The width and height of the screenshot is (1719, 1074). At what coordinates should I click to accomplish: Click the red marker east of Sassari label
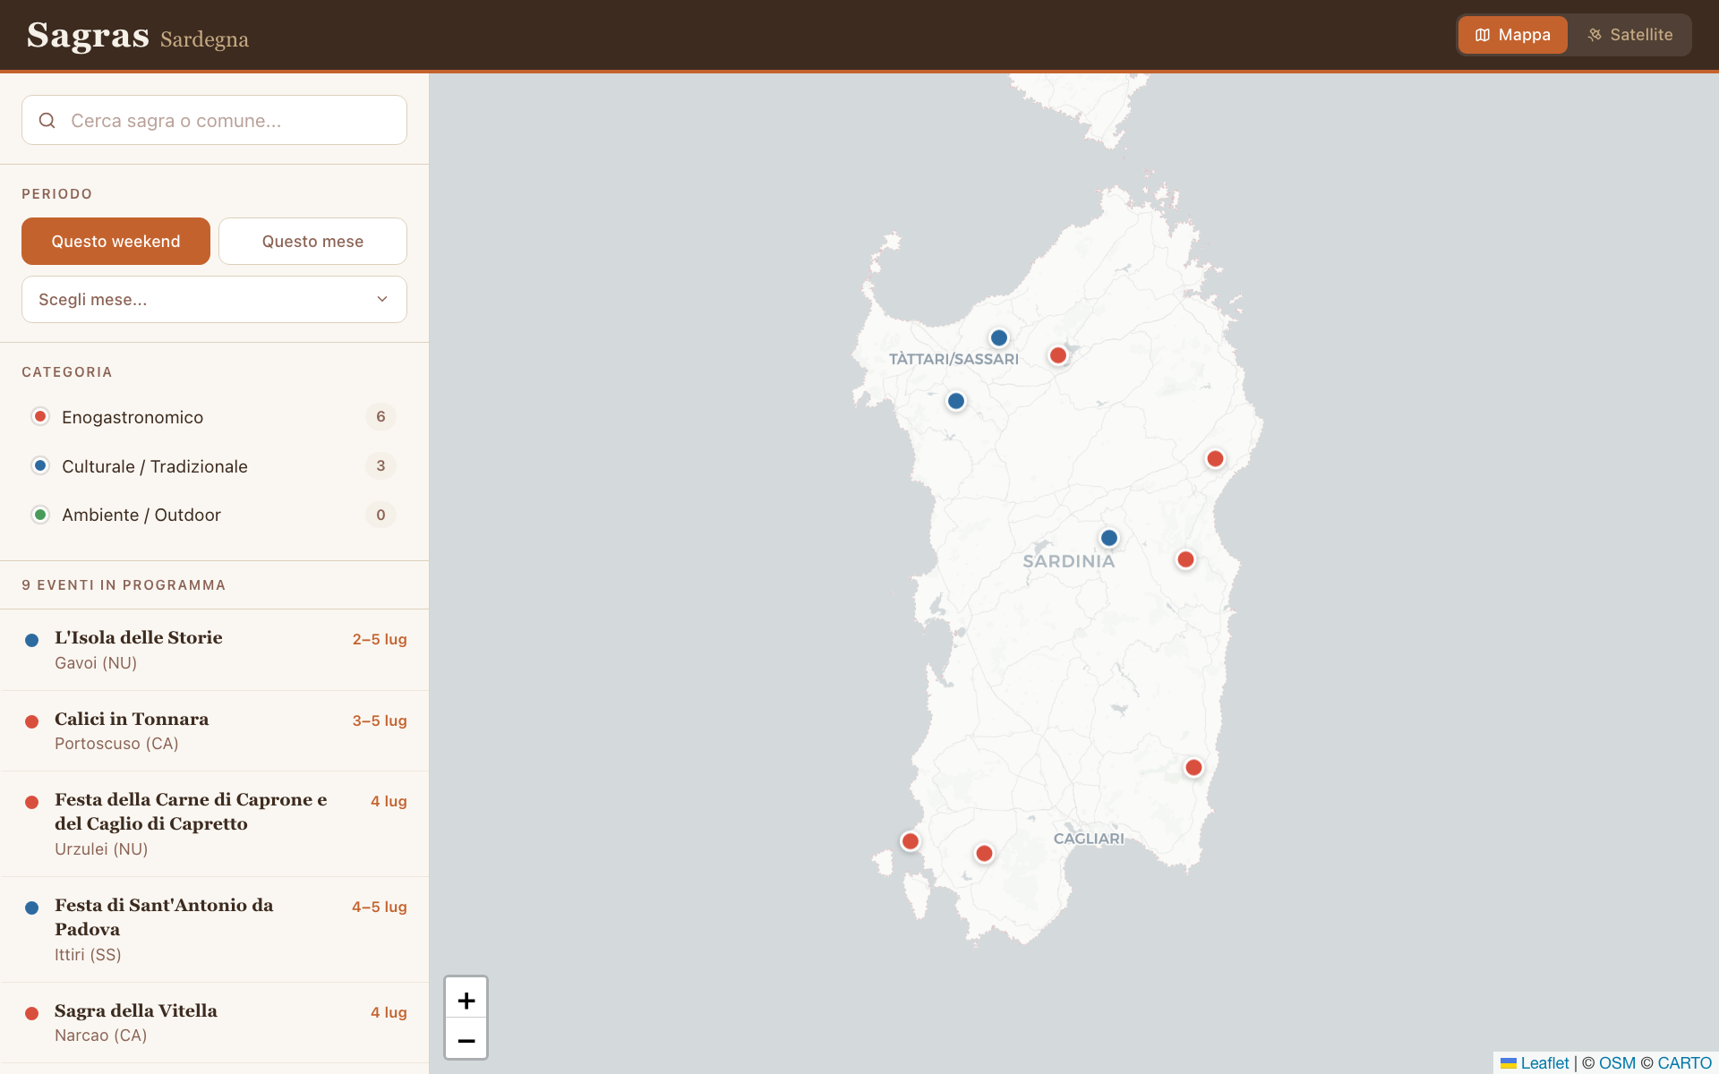point(1058,355)
